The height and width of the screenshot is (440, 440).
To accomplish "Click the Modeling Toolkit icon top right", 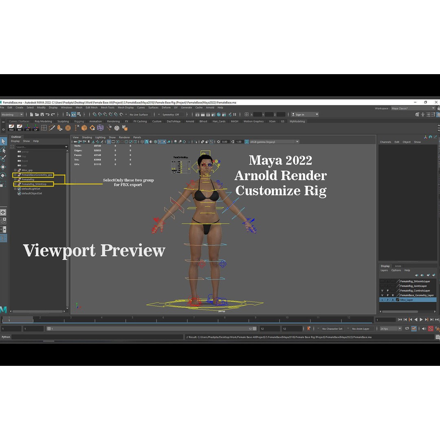I will [x=417, y=114].
